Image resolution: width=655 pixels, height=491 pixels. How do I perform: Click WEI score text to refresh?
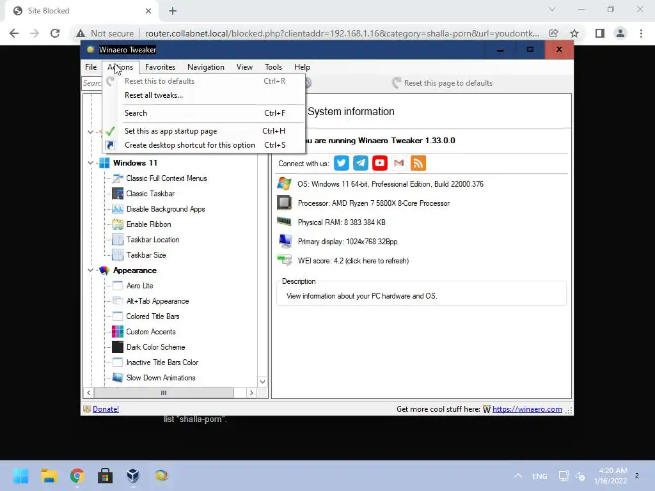tap(353, 261)
